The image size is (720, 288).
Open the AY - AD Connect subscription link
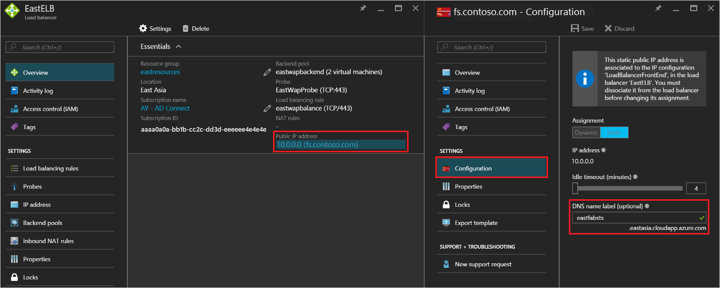(x=165, y=108)
